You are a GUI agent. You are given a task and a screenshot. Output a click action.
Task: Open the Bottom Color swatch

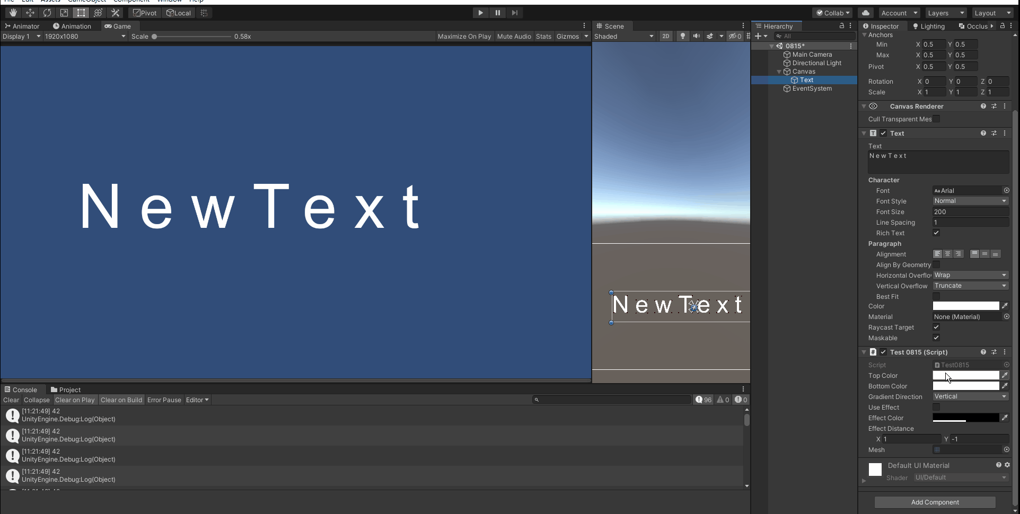click(x=966, y=386)
